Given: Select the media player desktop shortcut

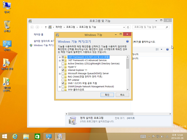Looking at the screenshot, I should click(x=7, y=84).
